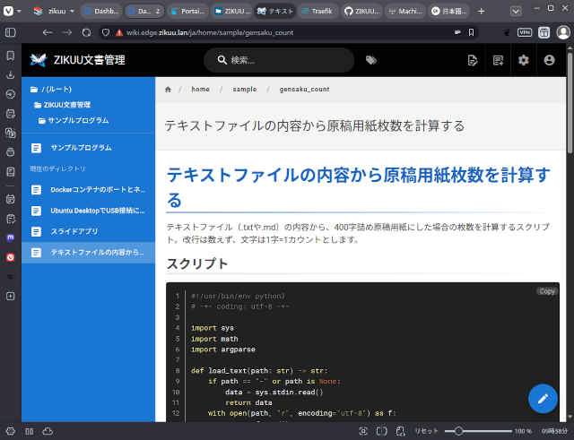Open the user account avatar menu
This screenshot has height=440, width=574.
point(550,60)
